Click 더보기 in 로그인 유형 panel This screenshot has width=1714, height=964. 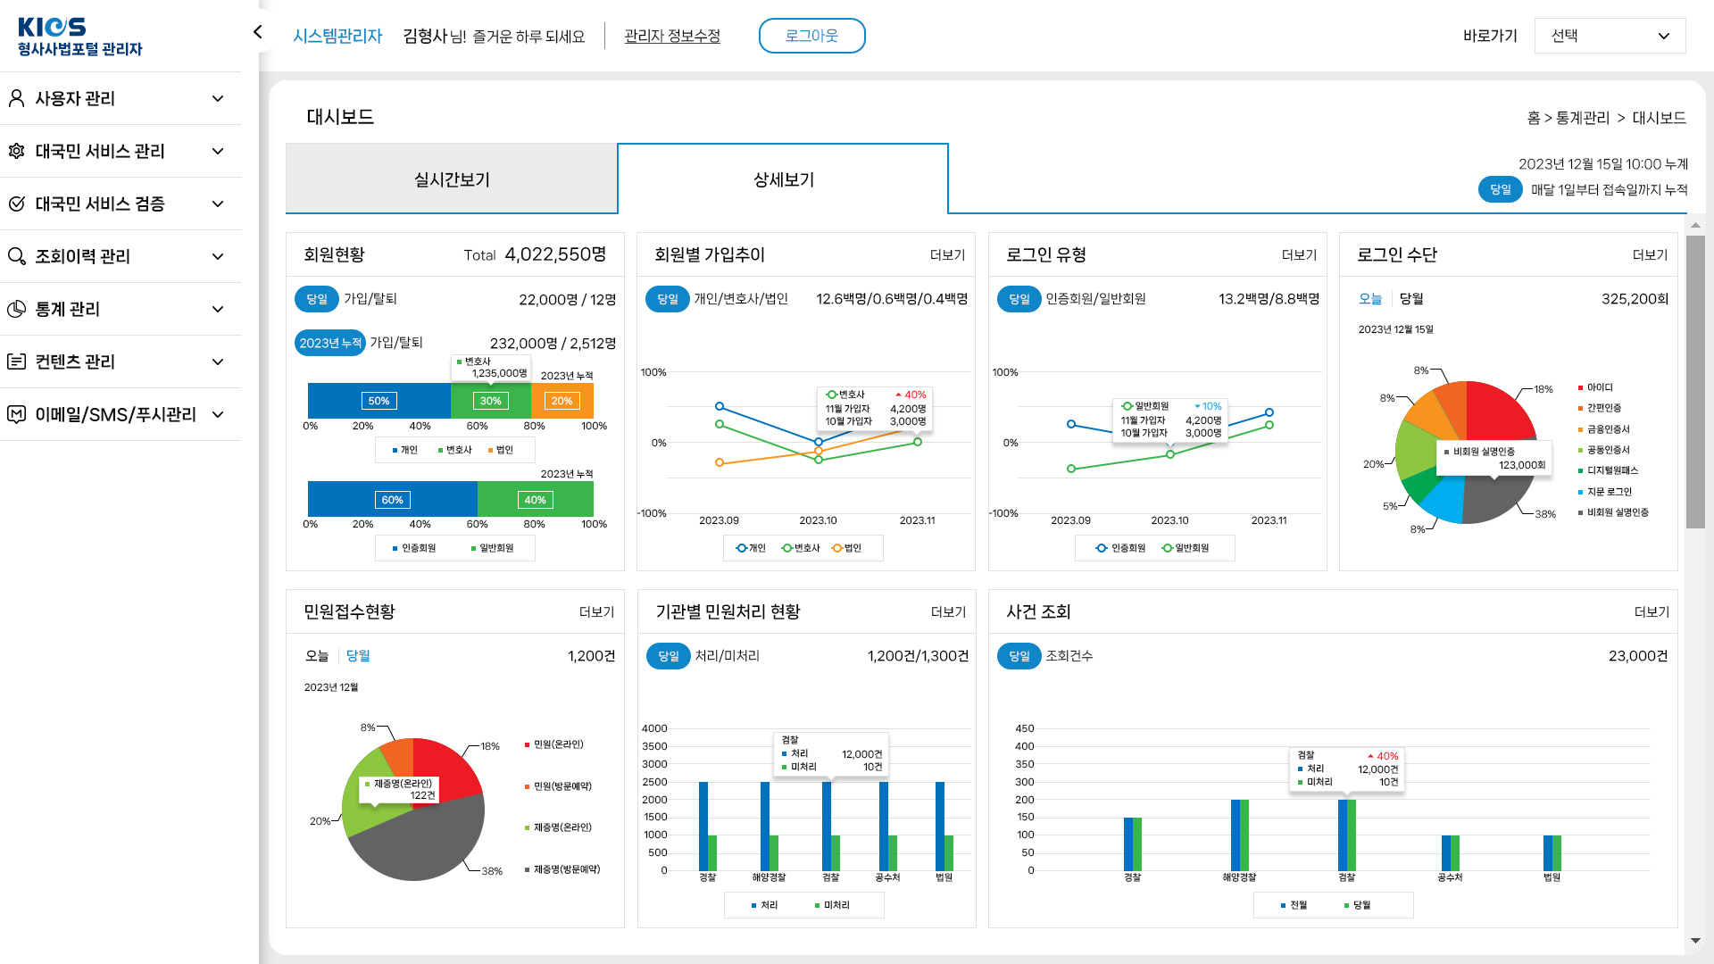pos(1299,255)
